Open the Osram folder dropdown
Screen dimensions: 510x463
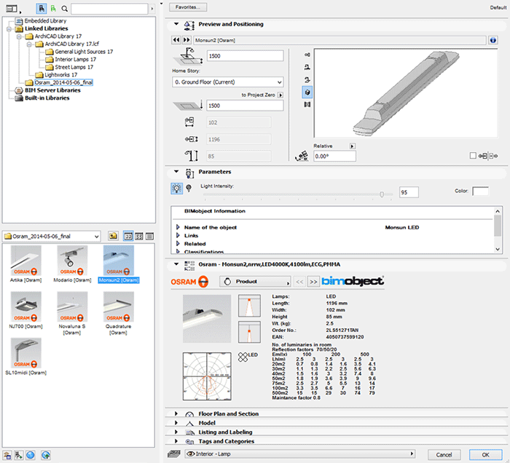pos(52,236)
